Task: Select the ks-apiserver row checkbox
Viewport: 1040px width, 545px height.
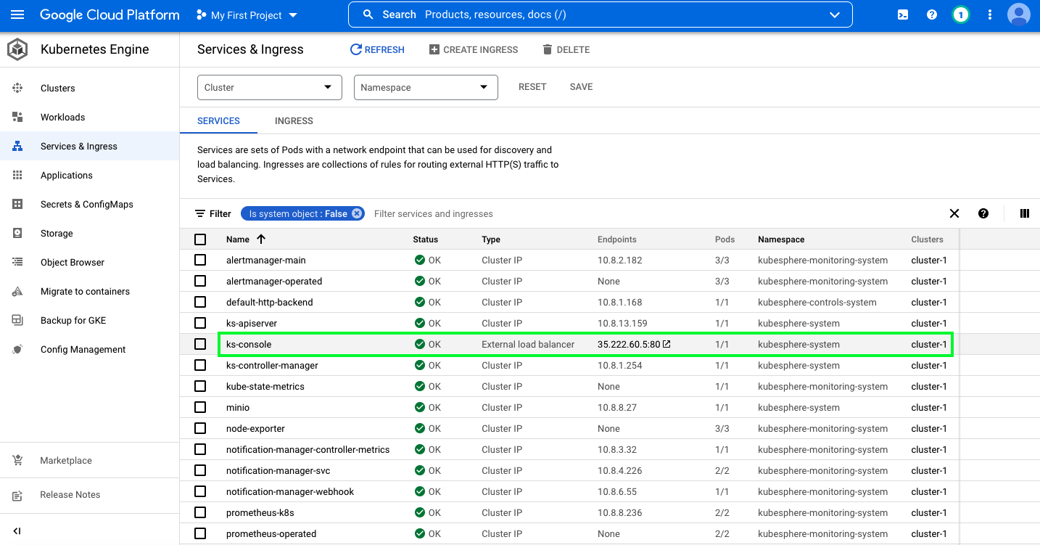Action: [200, 323]
